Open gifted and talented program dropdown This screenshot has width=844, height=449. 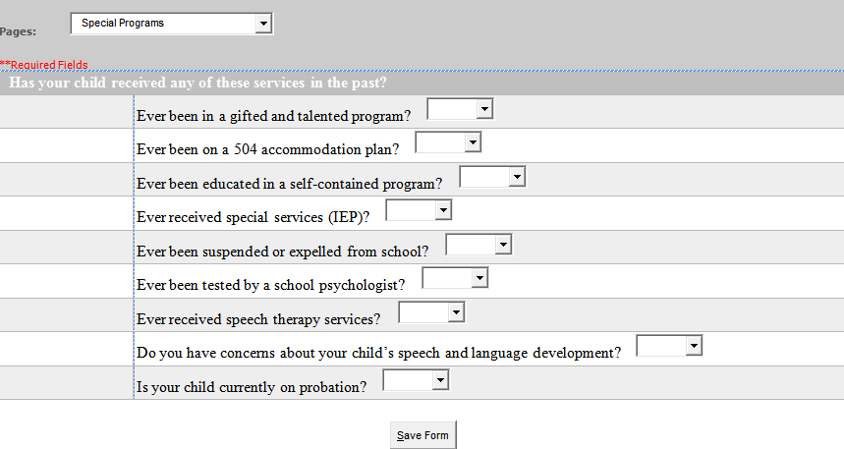pyautogui.click(x=460, y=109)
